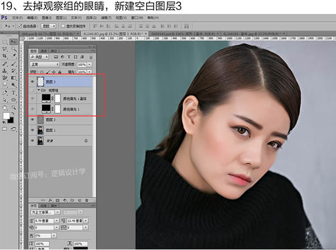Select the Zoom tool
The height and width of the screenshot is (250, 336).
(x=13, y=108)
